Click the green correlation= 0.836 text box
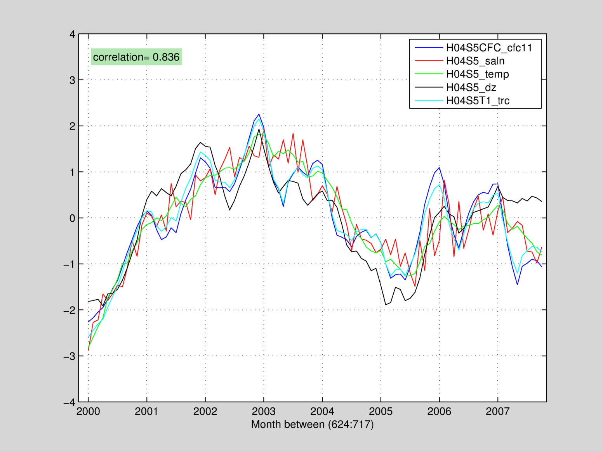The image size is (603, 452). pos(136,57)
